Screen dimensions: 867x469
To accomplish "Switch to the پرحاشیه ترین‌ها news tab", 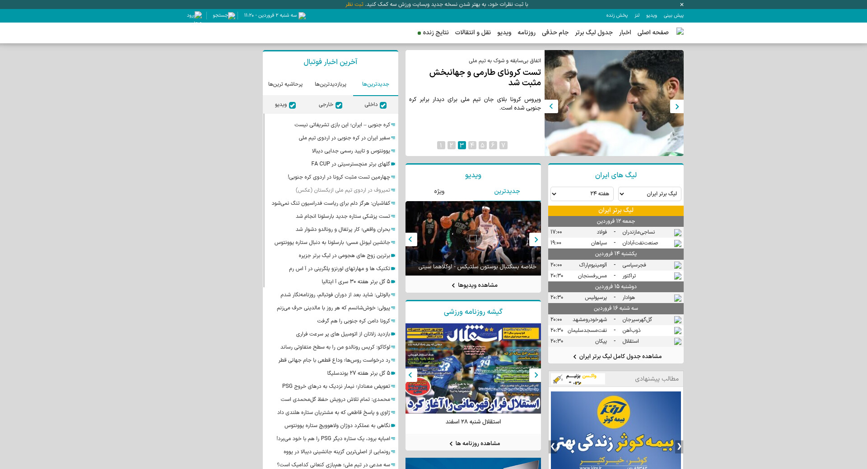I will point(285,84).
